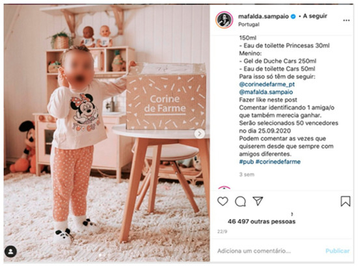Open the @corinedefarme_pt mention

[267, 85]
